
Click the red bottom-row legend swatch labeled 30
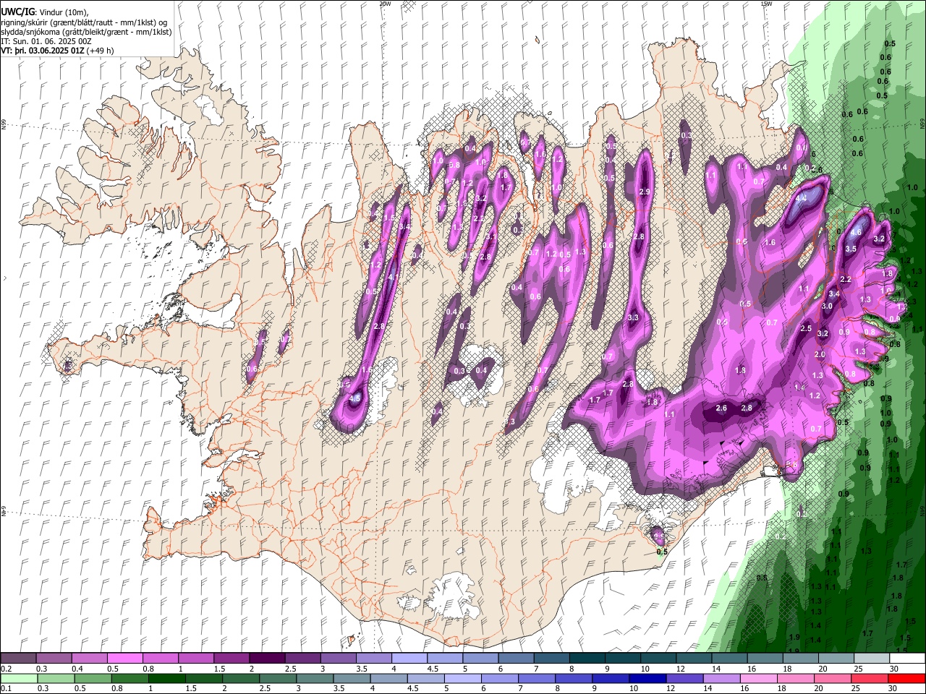(907, 678)
